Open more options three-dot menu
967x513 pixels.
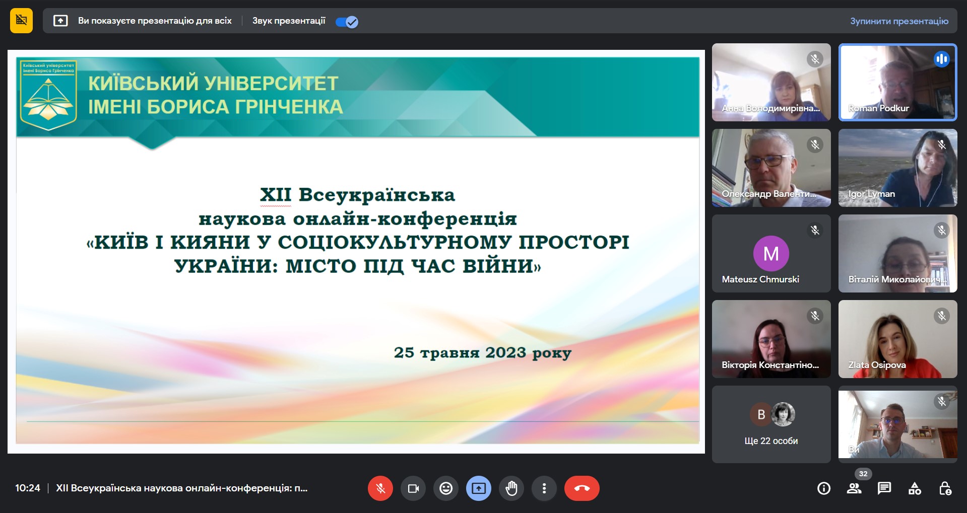click(544, 488)
